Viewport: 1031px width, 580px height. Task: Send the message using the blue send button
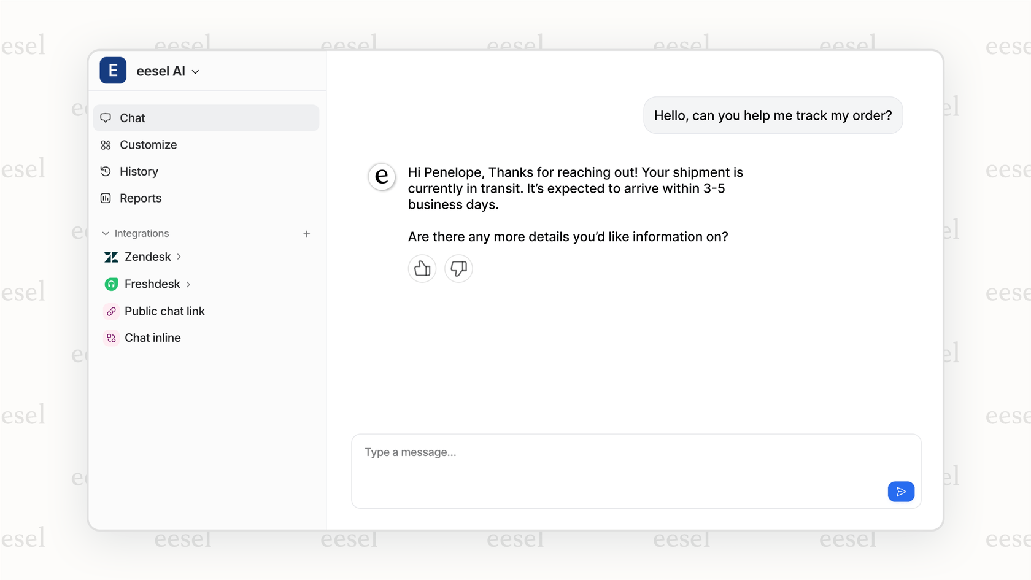pyautogui.click(x=901, y=491)
